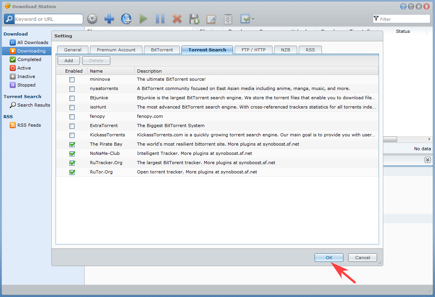The height and width of the screenshot is (297, 435).
Task: Click 'The ultimate BitTorrent source!' description
Action: pos(171,79)
